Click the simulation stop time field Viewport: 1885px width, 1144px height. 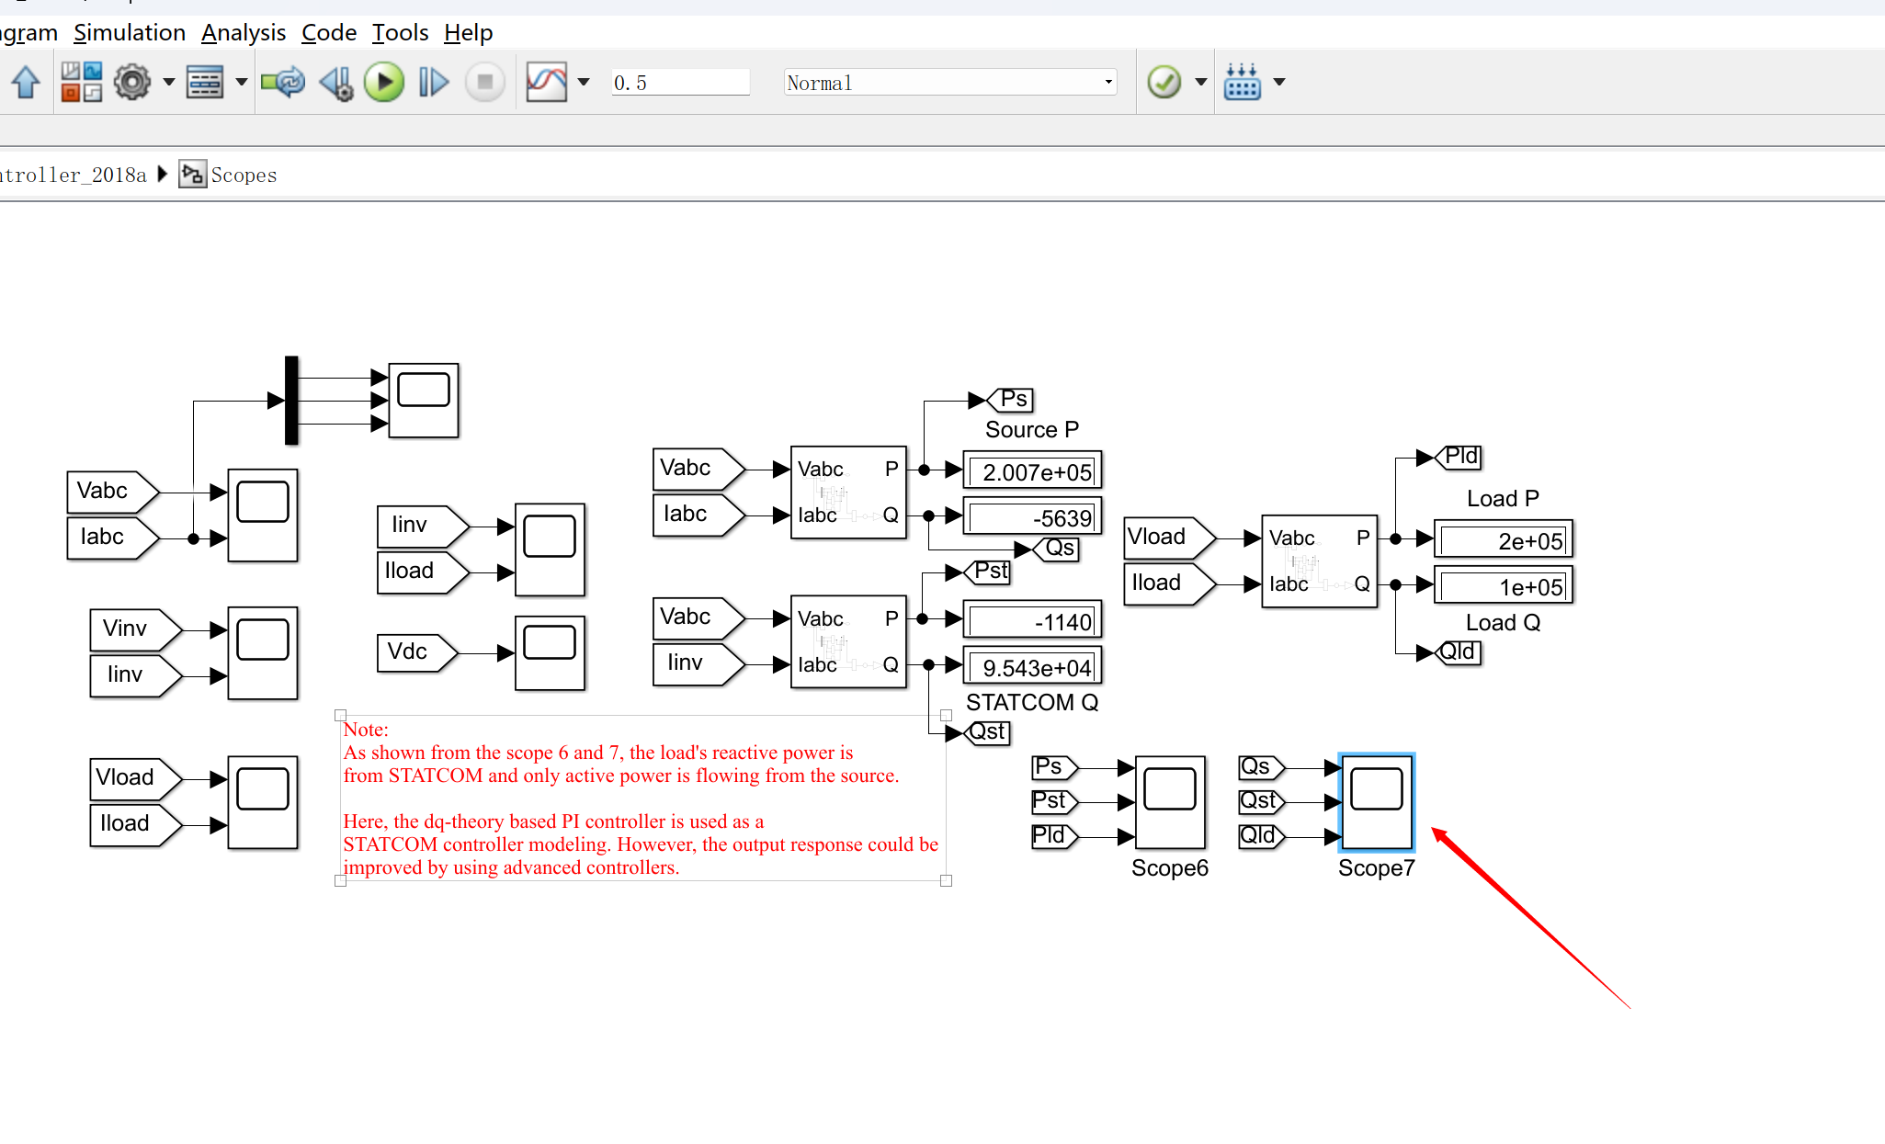point(680,83)
